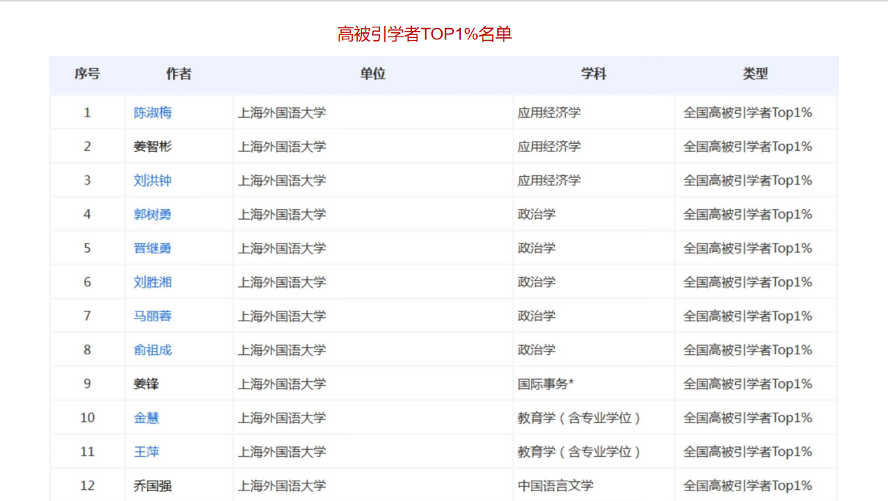Click the 学科 column header
The height and width of the screenshot is (501, 888).
click(593, 75)
